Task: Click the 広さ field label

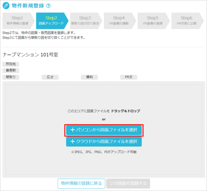Action: point(50,77)
